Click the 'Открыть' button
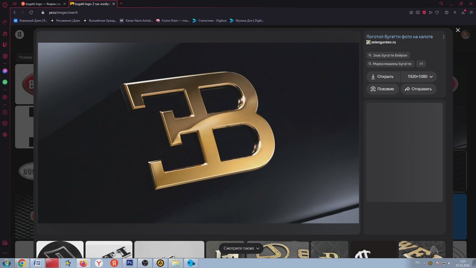 (383, 77)
